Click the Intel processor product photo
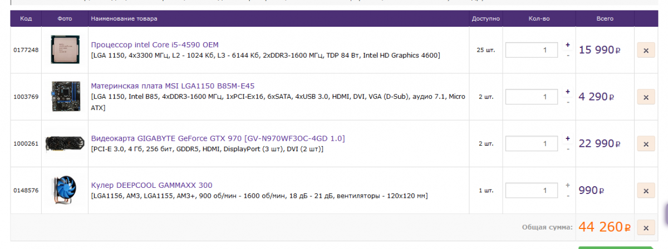 click(65, 50)
